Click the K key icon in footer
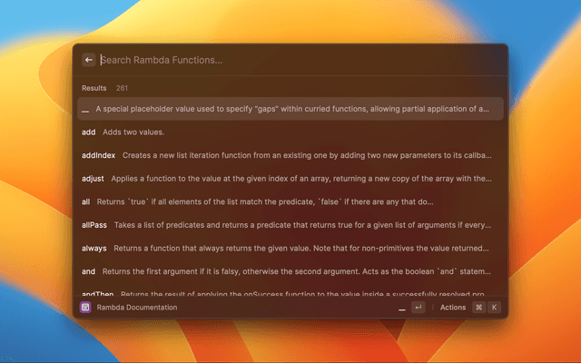 494,308
